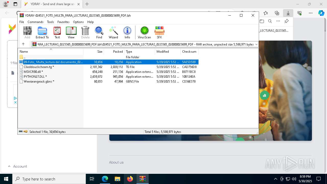This screenshot has width=327, height=184.
Task: Open Firefox from the taskbar
Action: [130, 179]
